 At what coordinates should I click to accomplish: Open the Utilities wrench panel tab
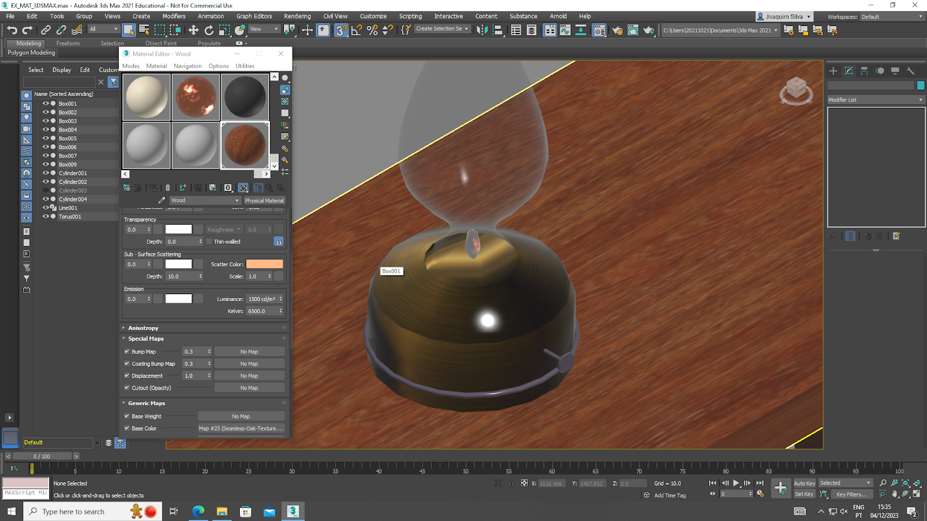pyautogui.click(x=910, y=71)
